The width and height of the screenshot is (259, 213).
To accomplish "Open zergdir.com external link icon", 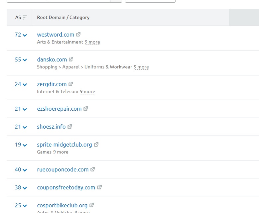I will [x=71, y=84].
